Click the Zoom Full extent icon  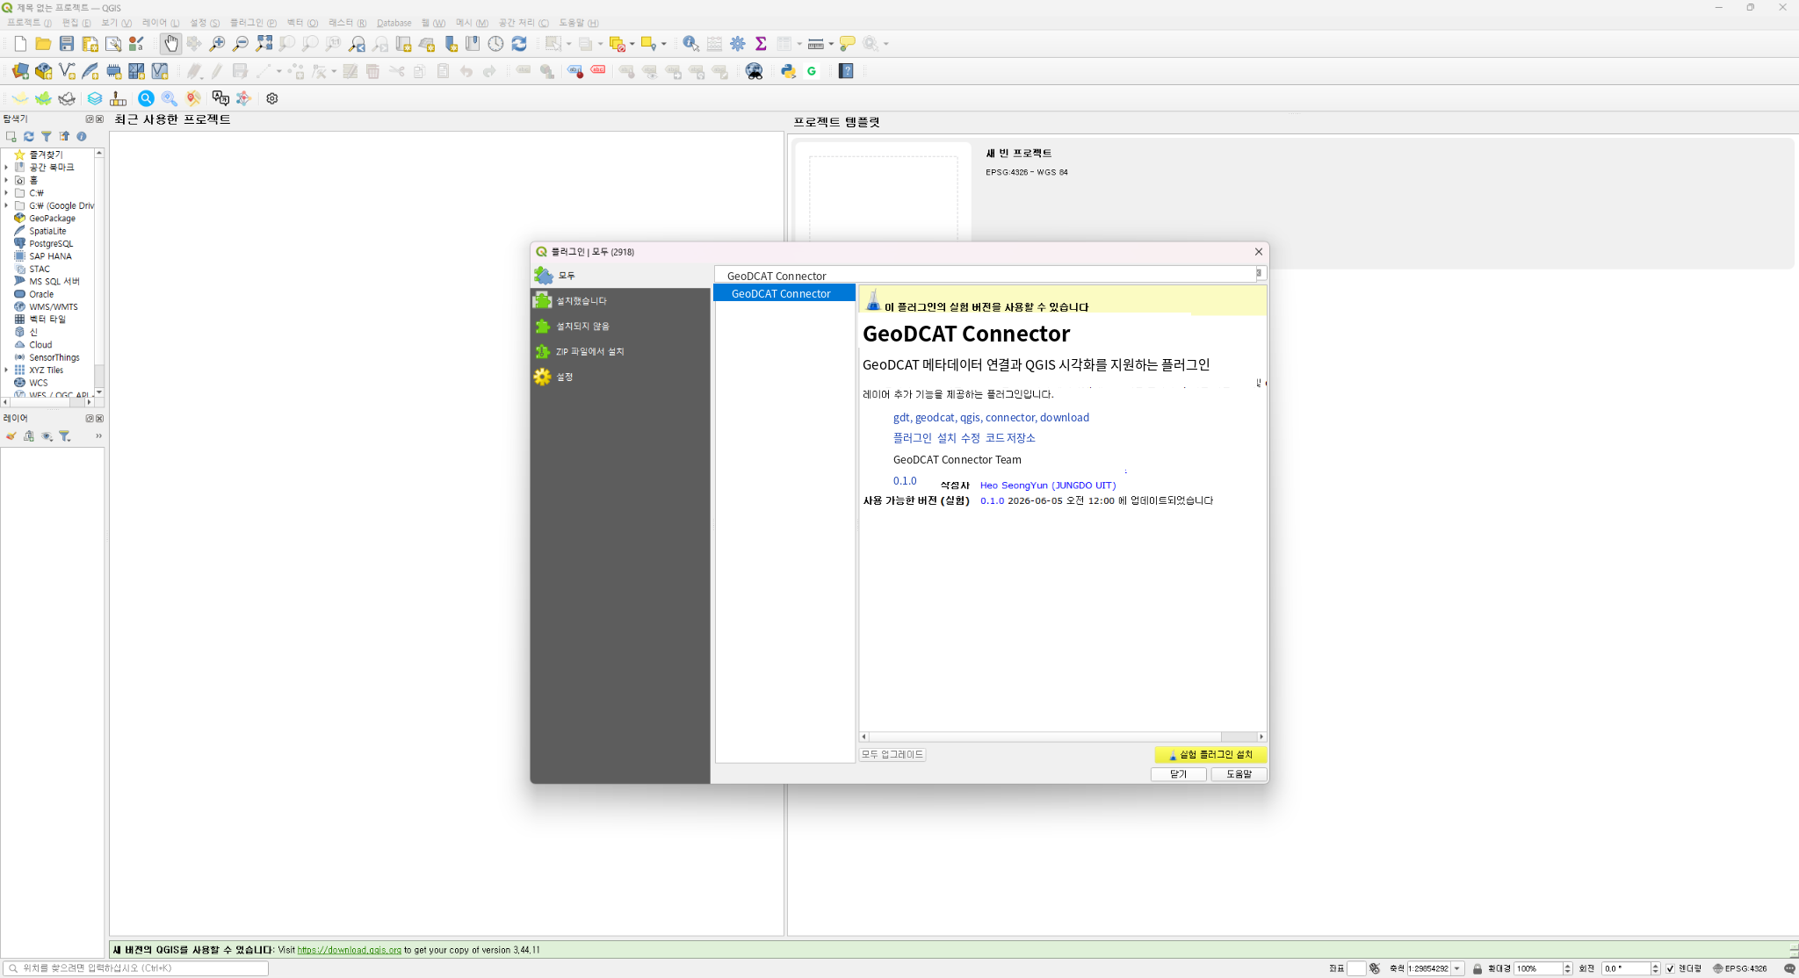coord(264,44)
